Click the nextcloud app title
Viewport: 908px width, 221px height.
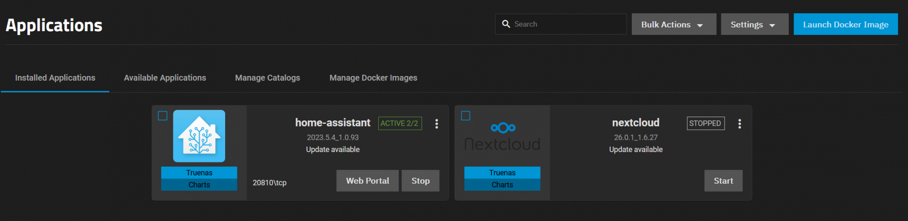pyautogui.click(x=636, y=123)
